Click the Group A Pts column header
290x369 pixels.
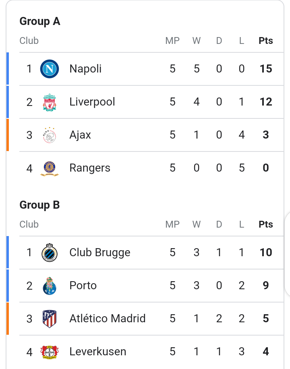click(266, 41)
